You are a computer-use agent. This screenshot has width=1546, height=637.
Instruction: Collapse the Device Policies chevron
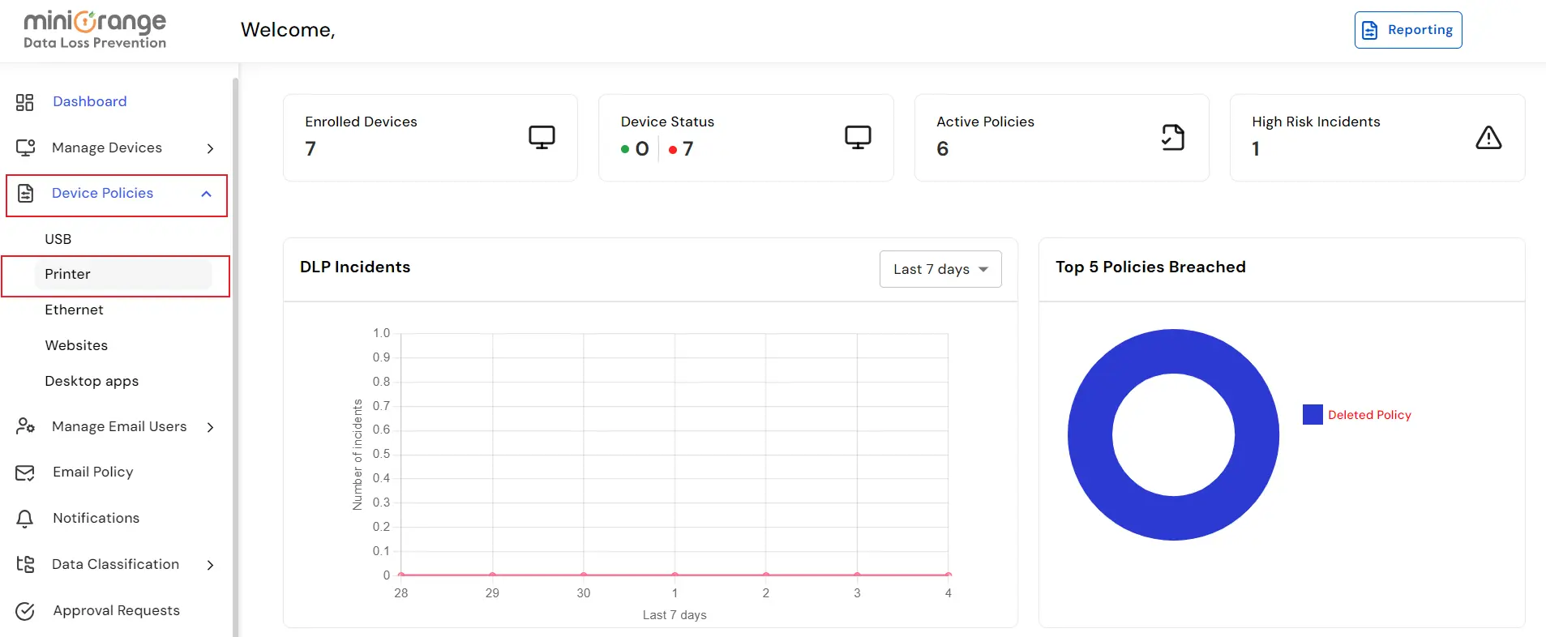tap(206, 194)
